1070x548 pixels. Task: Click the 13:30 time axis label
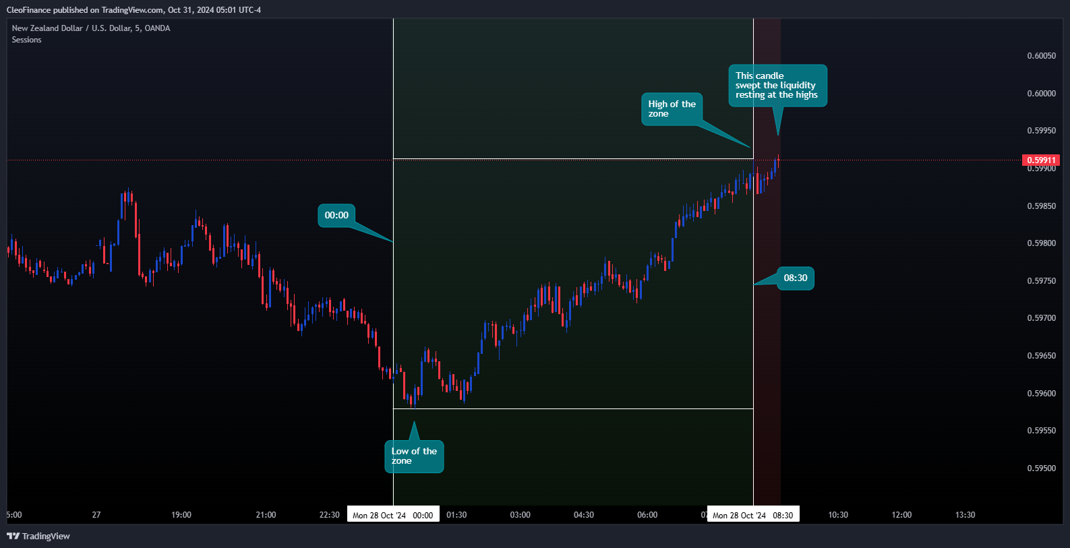(965, 515)
